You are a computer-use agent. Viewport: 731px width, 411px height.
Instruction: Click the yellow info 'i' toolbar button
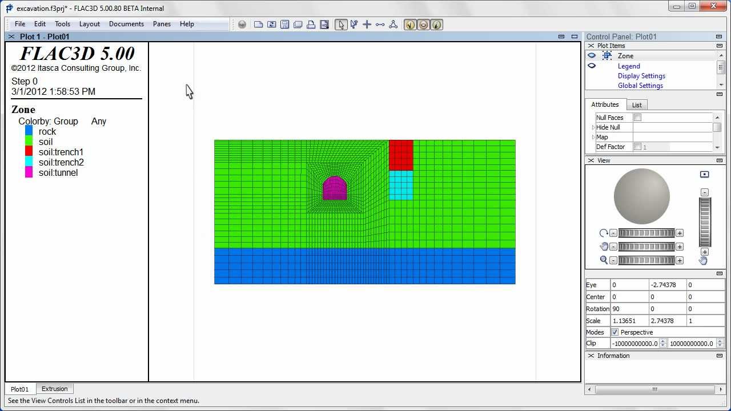[436, 25]
